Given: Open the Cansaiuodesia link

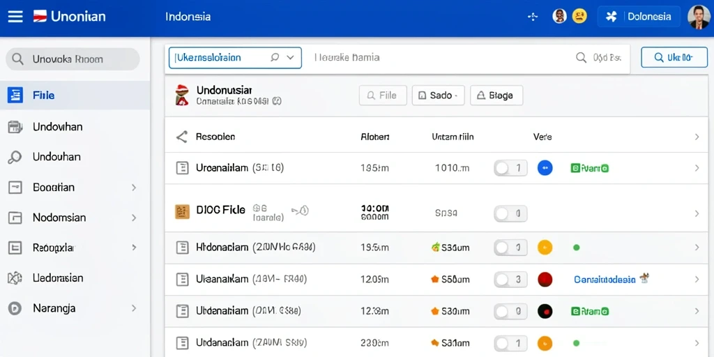Looking at the screenshot, I should click(x=605, y=280).
